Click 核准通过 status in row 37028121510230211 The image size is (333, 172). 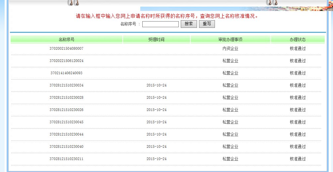click(x=298, y=159)
